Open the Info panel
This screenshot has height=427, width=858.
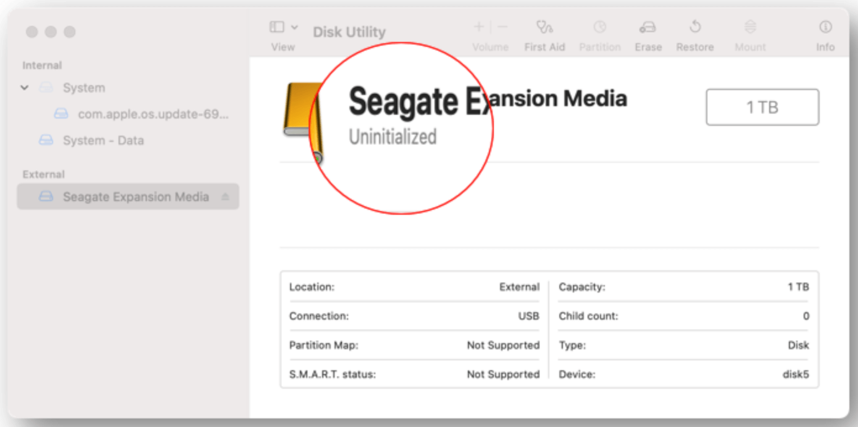[825, 31]
